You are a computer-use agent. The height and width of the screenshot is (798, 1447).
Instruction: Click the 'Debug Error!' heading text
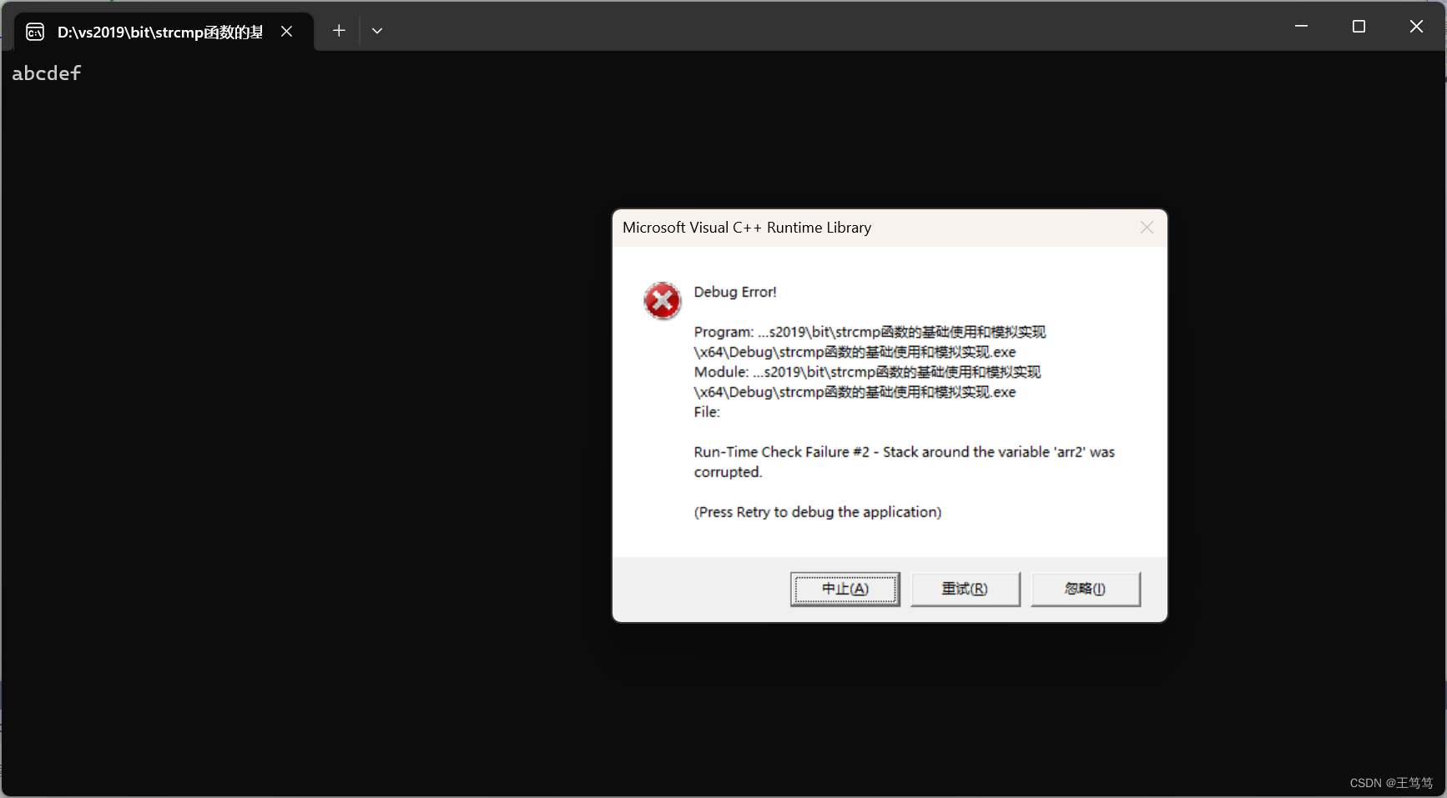pos(735,292)
